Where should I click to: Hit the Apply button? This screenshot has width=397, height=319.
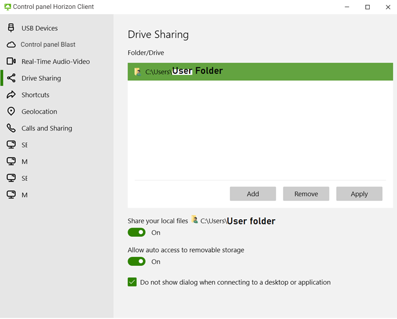pos(359,194)
